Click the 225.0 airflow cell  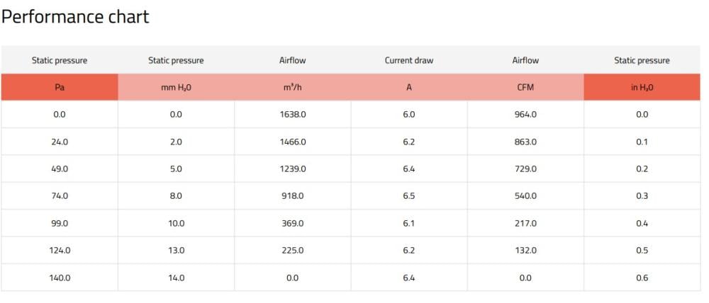click(293, 251)
